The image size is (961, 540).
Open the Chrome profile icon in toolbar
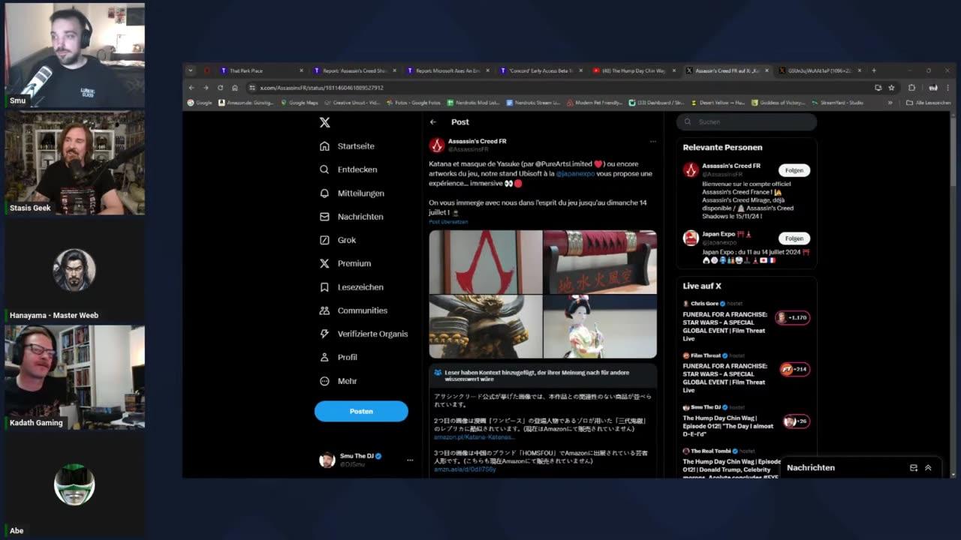(933, 88)
